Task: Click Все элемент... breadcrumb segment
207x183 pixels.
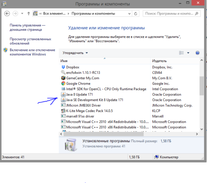Action: 54,14
